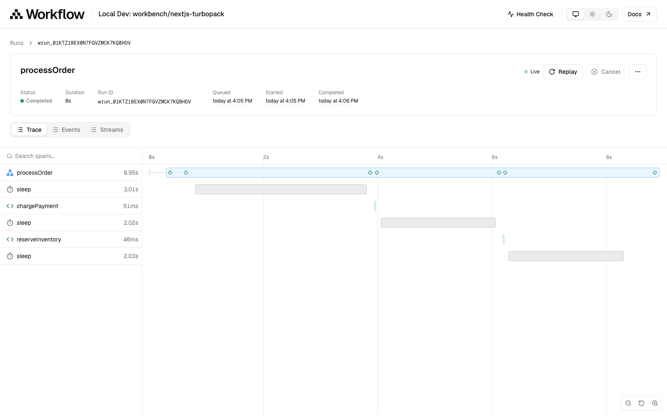This screenshot has width=667, height=417.
Task: Click the chargePayment span marker on timeline
Action: coord(375,206)
